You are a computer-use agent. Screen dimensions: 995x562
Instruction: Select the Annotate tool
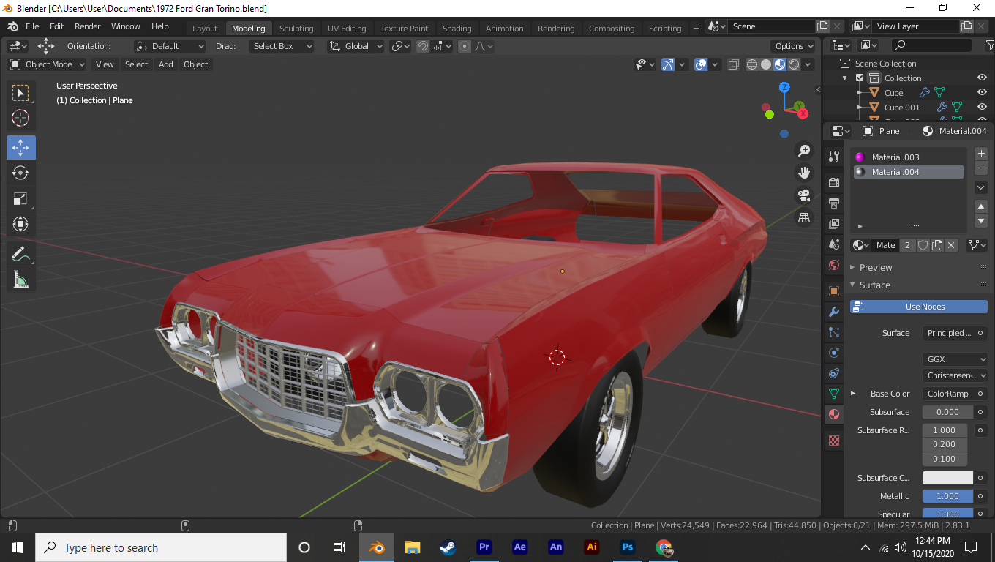(x=20, y=254)
